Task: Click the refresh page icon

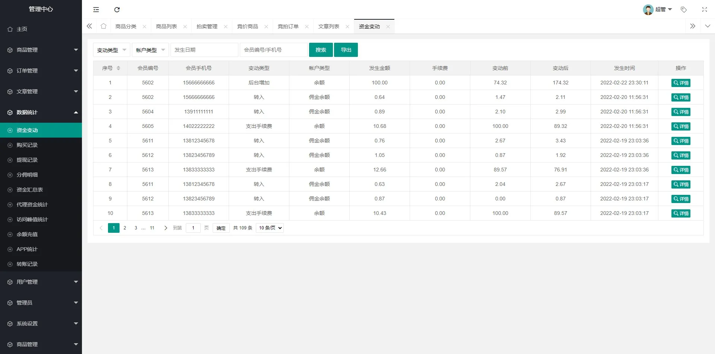Action: 117,10
